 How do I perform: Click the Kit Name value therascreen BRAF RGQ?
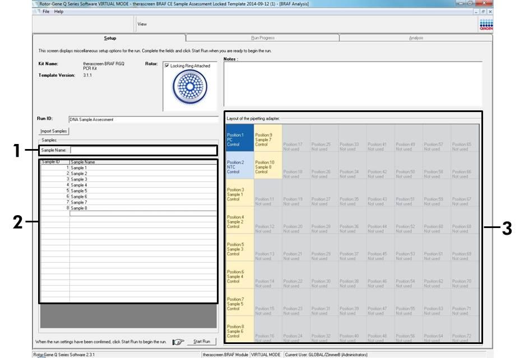[104, 66]
